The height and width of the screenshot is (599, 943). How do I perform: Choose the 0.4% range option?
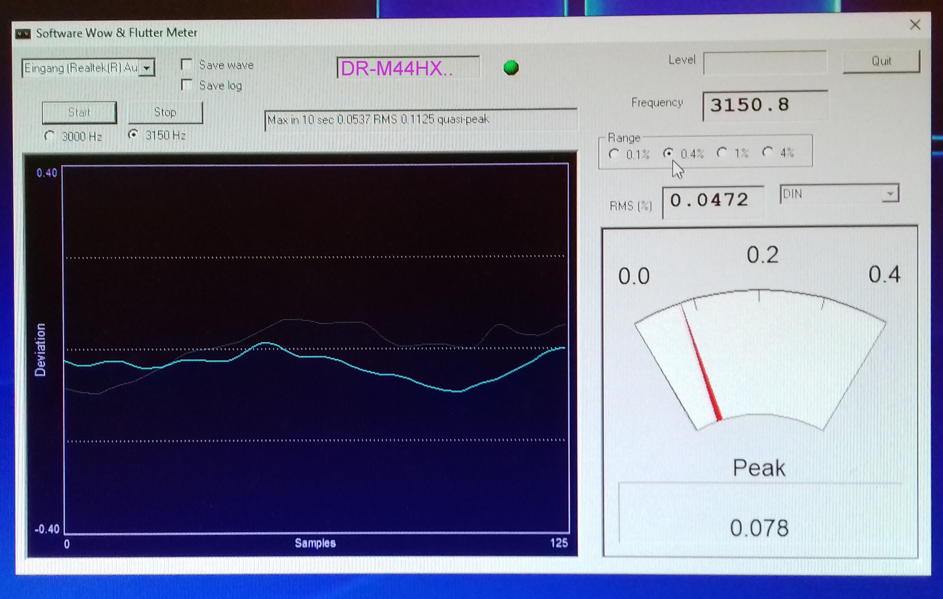click(668, 153)
